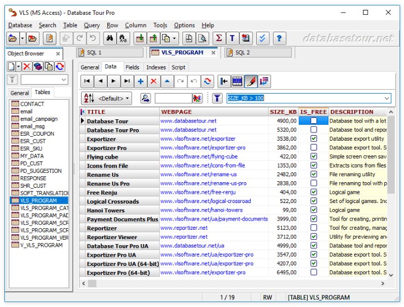Open the Tools menu
The width and height of the screenshot is (404, 307).
coord(160,25)
